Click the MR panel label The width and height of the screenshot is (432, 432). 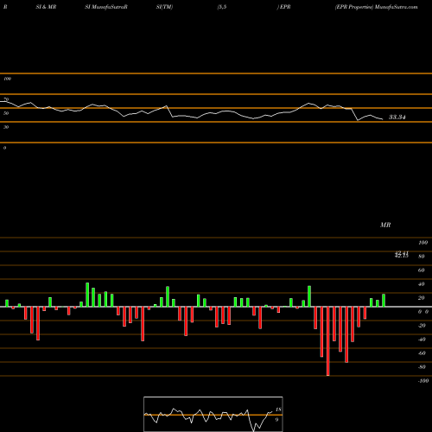(x=385, y=225)
